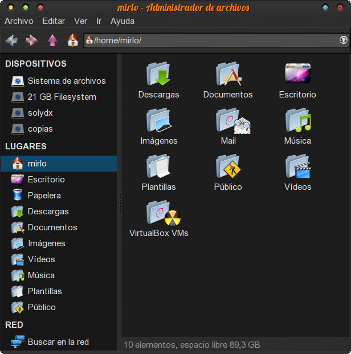This screenshot has width=351, height=354.
Task: Select the VirtualBox VMs folder icon
Action: 164,213
